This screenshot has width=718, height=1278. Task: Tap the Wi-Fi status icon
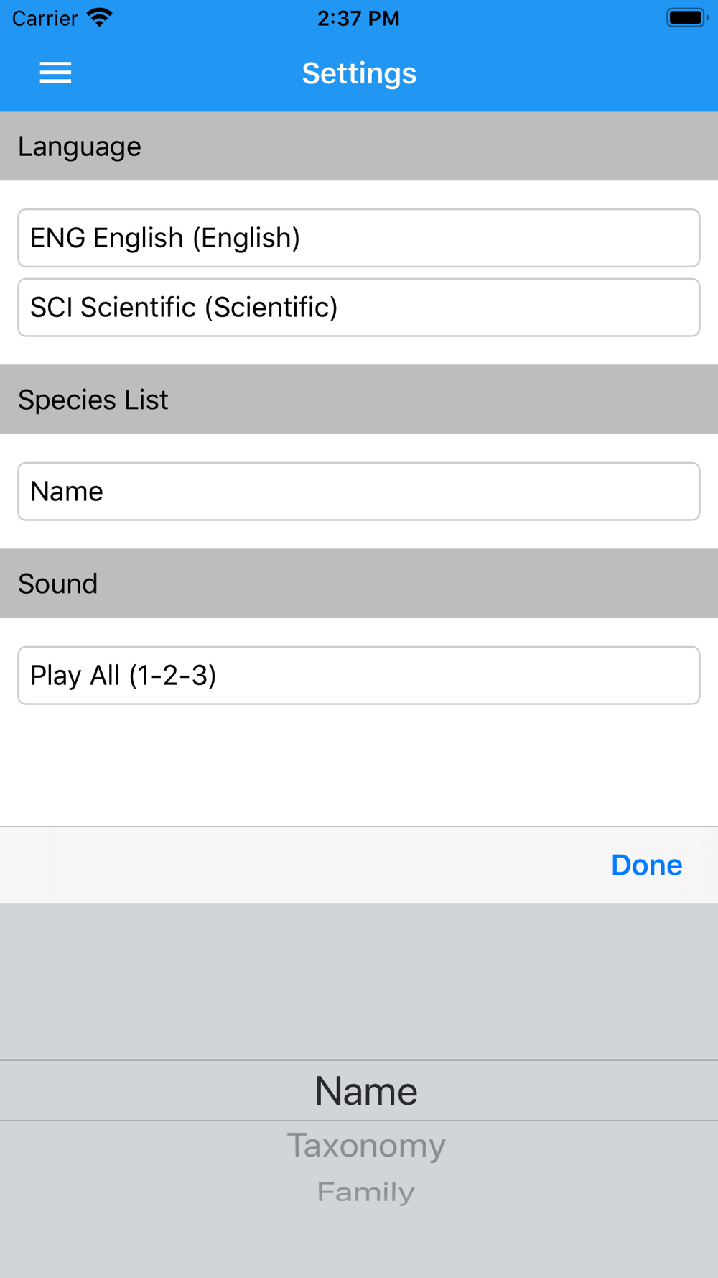[x=100, y=17]
